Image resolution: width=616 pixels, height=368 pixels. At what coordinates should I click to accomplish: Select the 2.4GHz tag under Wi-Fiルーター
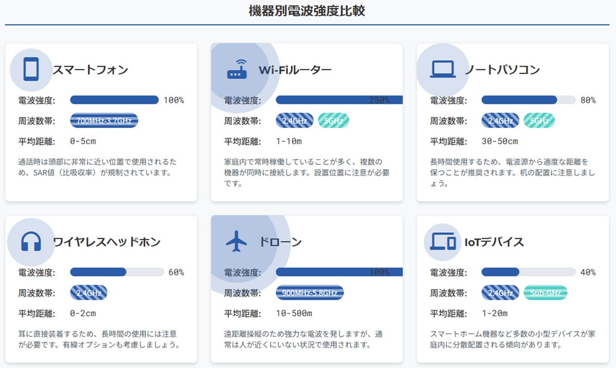click(x=295, y=121)
